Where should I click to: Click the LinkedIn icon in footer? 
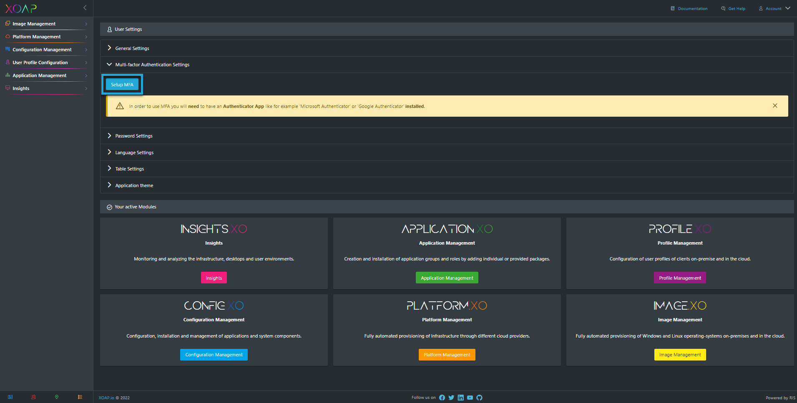(x=460, y=398)
